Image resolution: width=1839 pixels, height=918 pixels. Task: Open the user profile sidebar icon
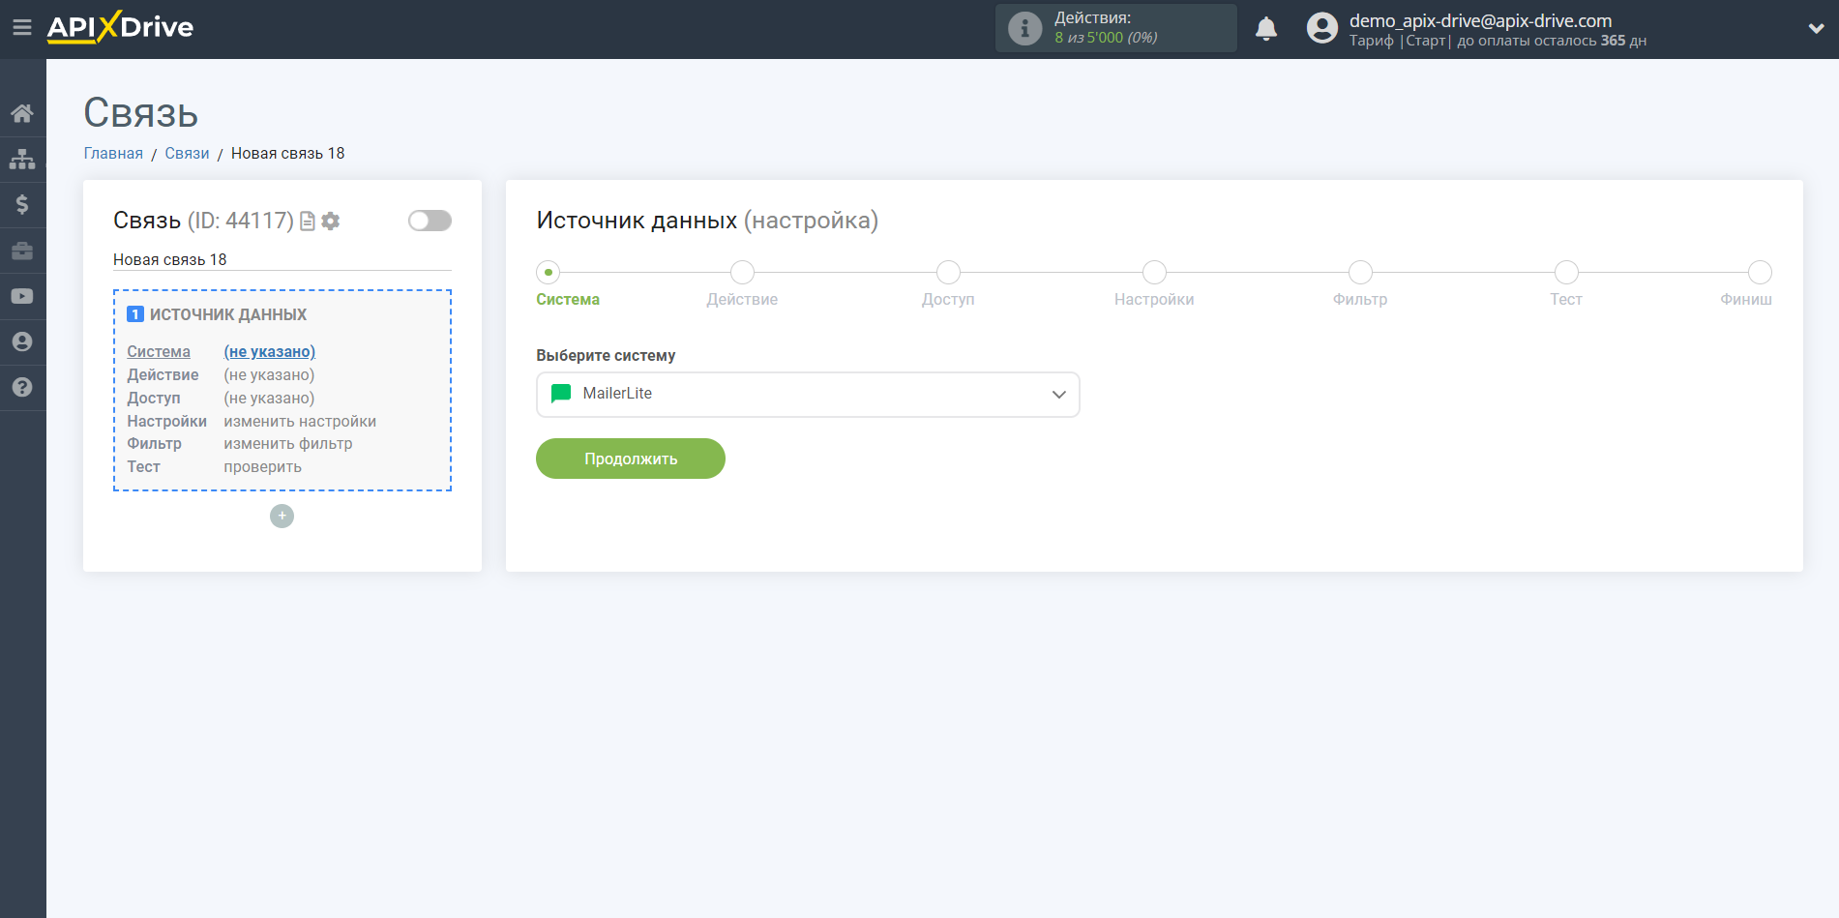(22, 341)
